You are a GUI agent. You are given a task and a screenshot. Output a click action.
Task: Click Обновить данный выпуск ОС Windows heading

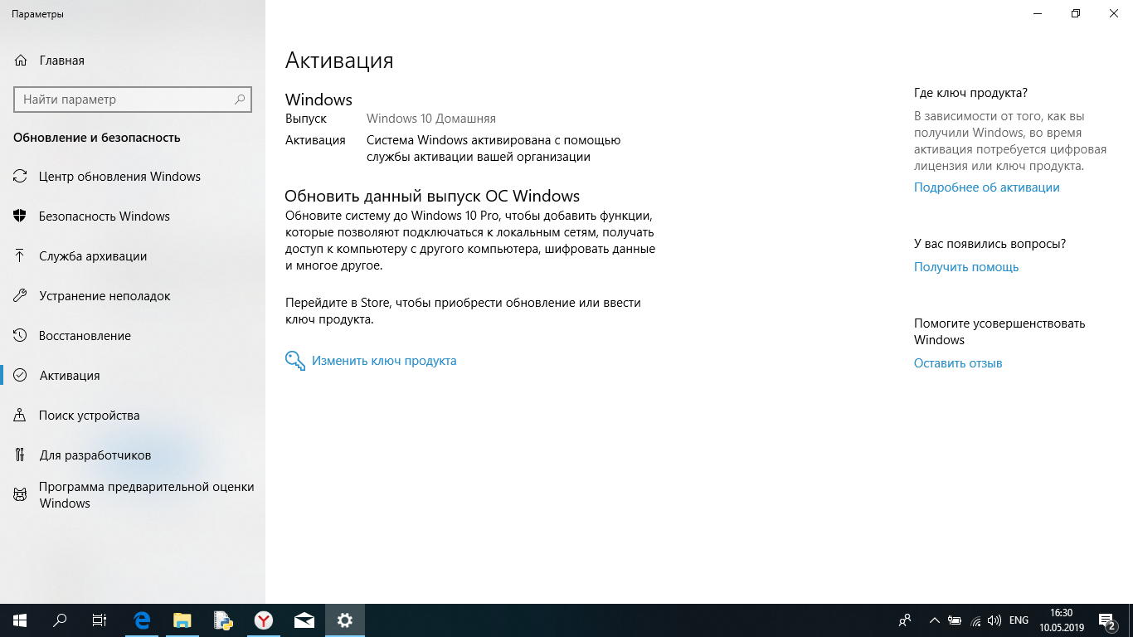(432, 197)
